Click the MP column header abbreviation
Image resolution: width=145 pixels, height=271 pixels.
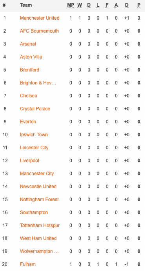pos(71,5)
